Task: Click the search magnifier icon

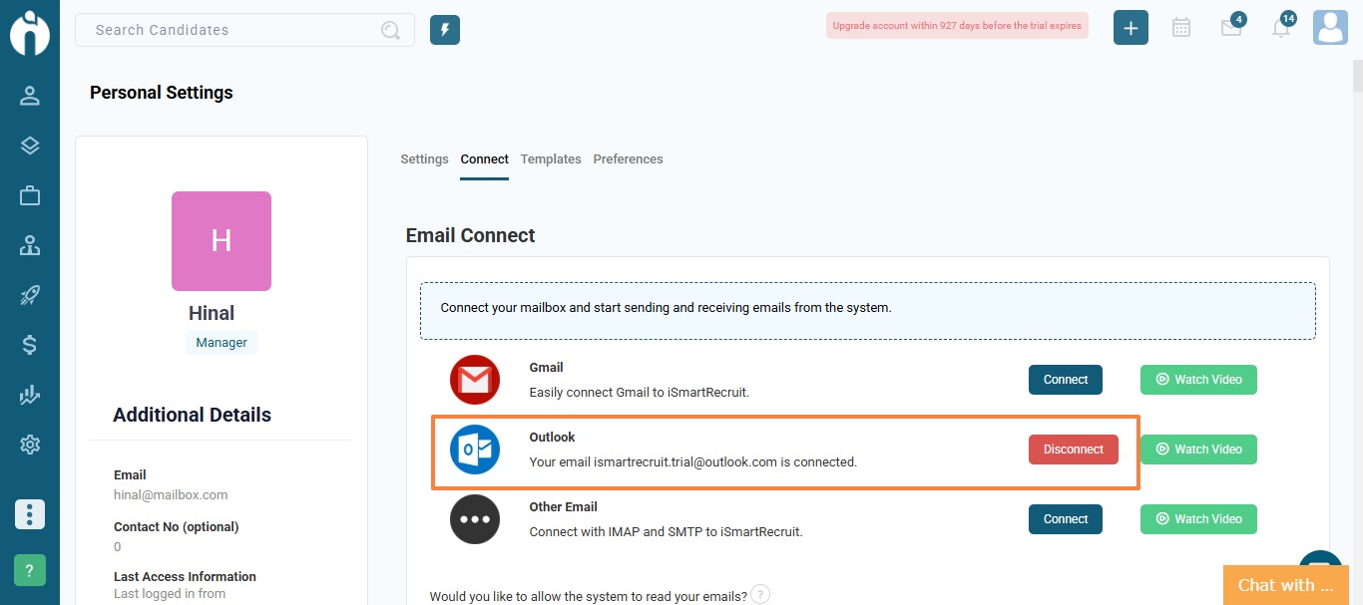Action: click(x=391, y=30)
